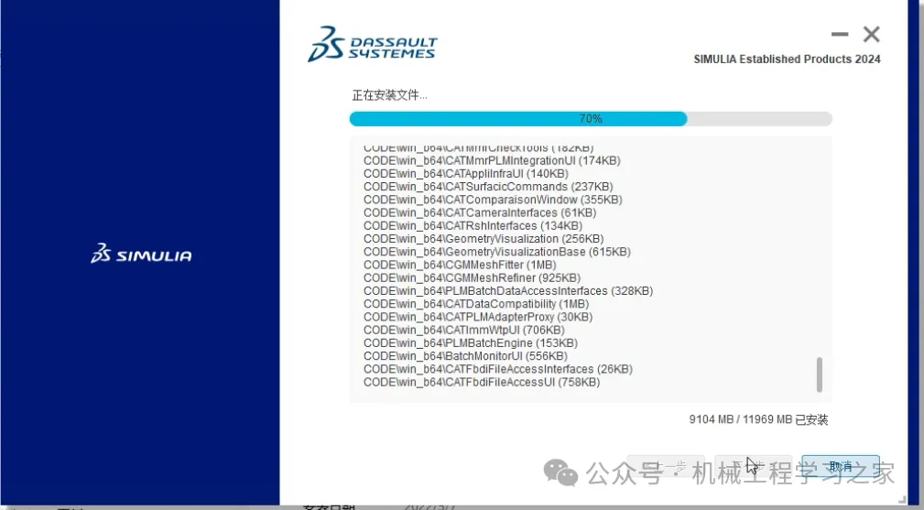Click the disabled previous-step (上一步) button
The image size is (924, 510).
pyautogui.click(x=666, y=466)
